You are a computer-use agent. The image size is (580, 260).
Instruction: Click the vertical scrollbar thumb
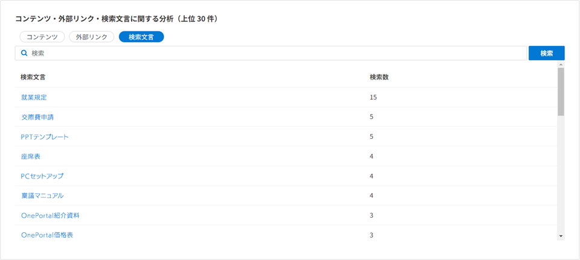(x=561, y=92)
